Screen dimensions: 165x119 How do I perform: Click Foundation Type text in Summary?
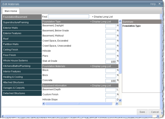coord(132,26)
